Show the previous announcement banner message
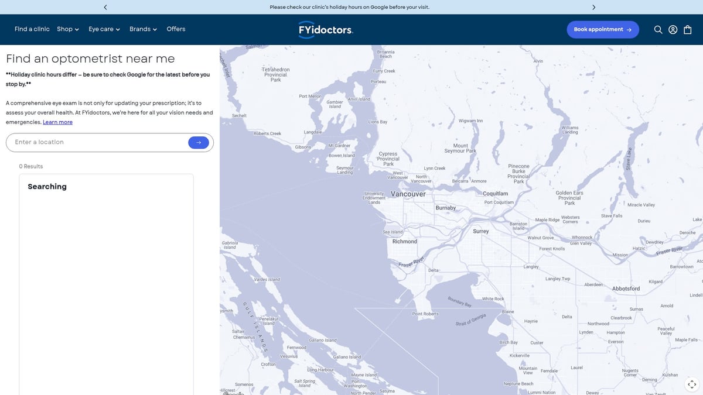This screenshot has width=703, height=395. coord(105,7)
